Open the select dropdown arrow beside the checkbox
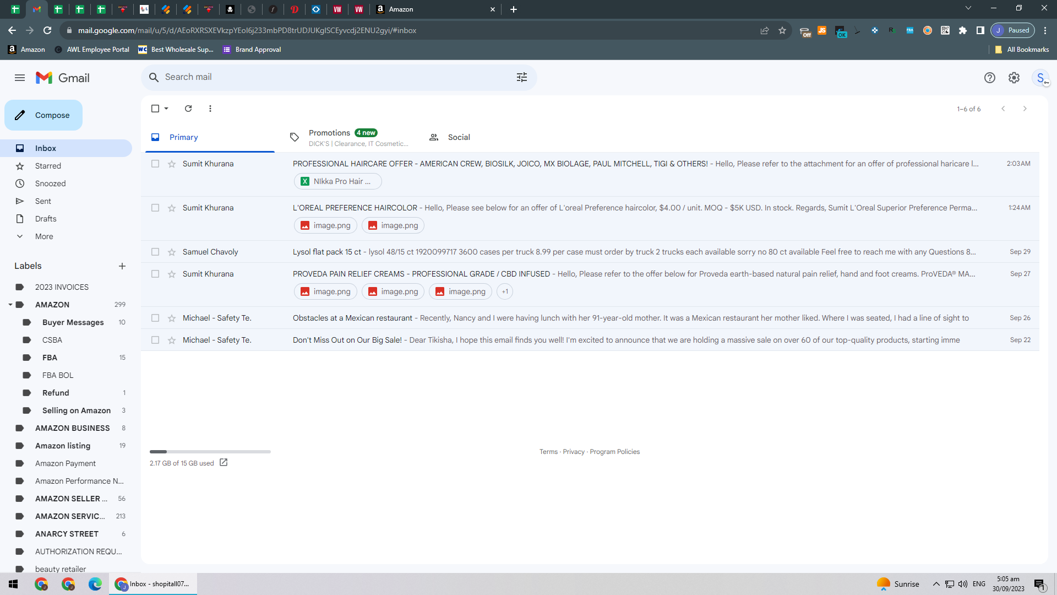The image size is (1057, 595). pos(166,109)
